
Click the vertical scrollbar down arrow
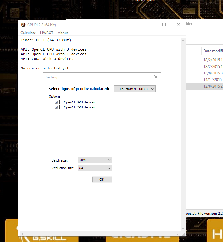(x=183, y=229)
